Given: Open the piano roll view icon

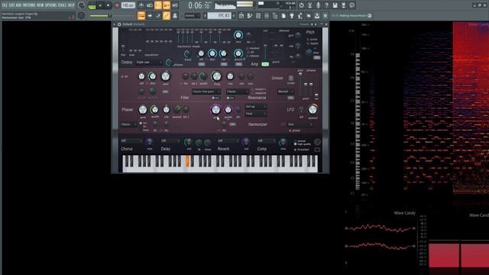Looking at the screenshot, I should point(250,15).
